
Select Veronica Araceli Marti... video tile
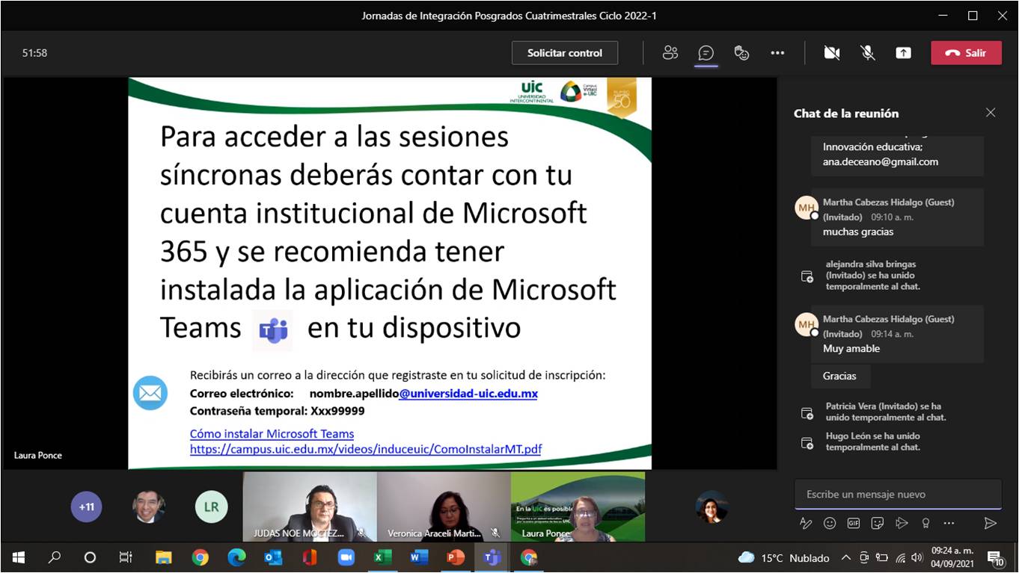[444, 507]
